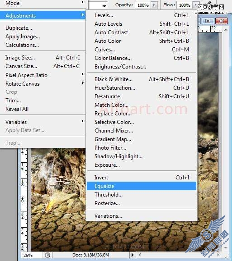Expand the brush mode dropdown arrow

point(104,6)
